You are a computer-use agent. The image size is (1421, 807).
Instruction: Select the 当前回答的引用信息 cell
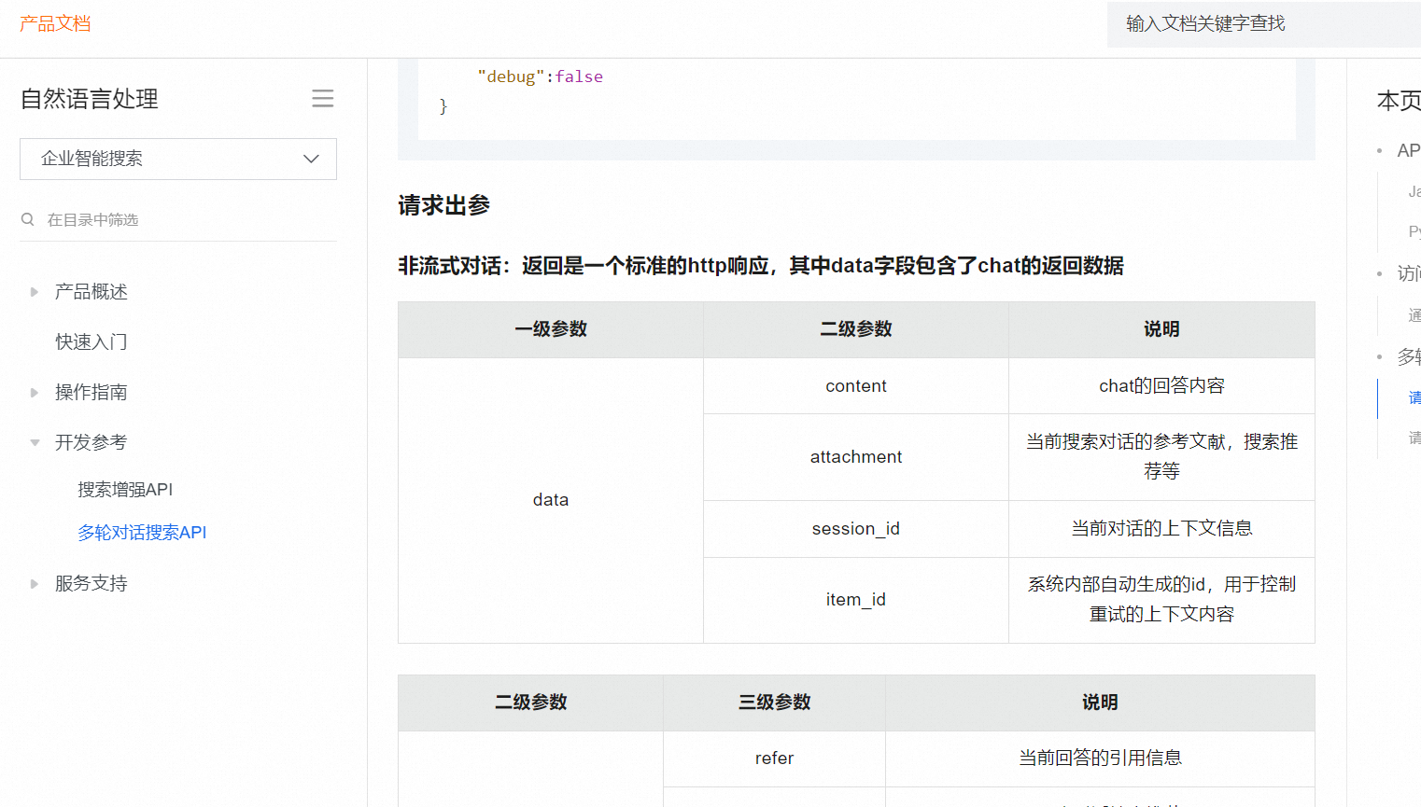[x=1100, y=758]
